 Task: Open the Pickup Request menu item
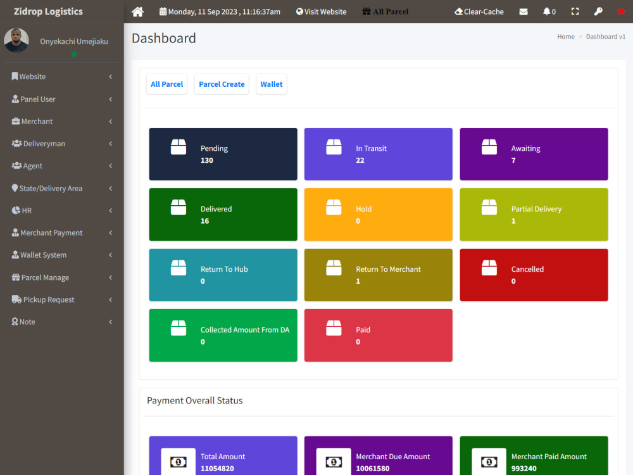point(62,300)
